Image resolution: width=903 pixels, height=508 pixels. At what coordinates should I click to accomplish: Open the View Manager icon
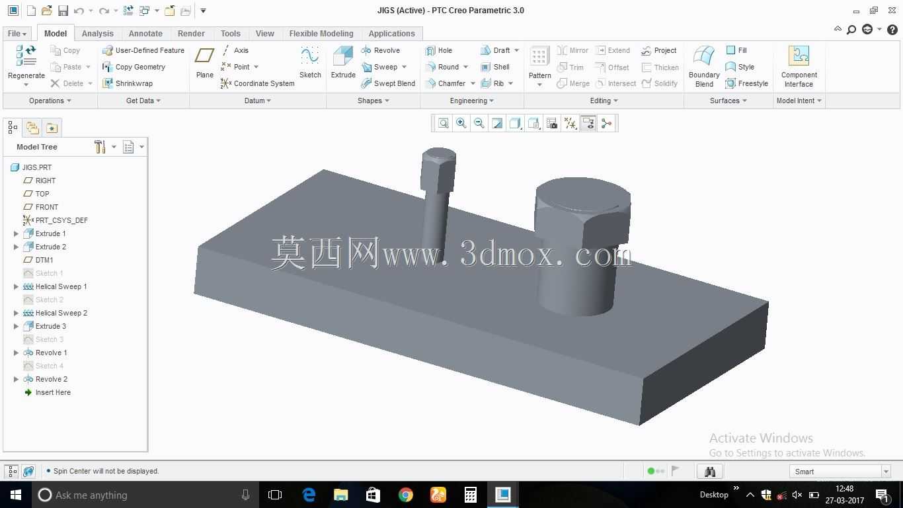552,123
